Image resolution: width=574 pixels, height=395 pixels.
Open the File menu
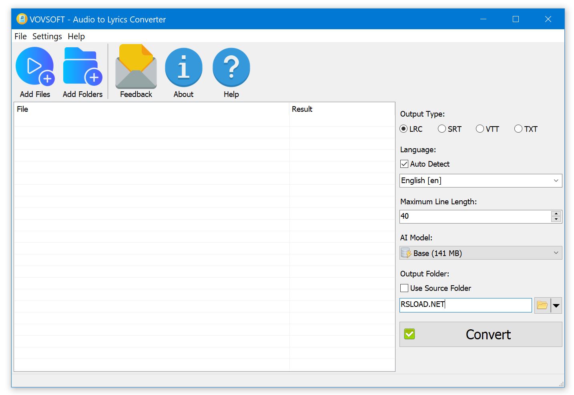click(x=20, y=36)
